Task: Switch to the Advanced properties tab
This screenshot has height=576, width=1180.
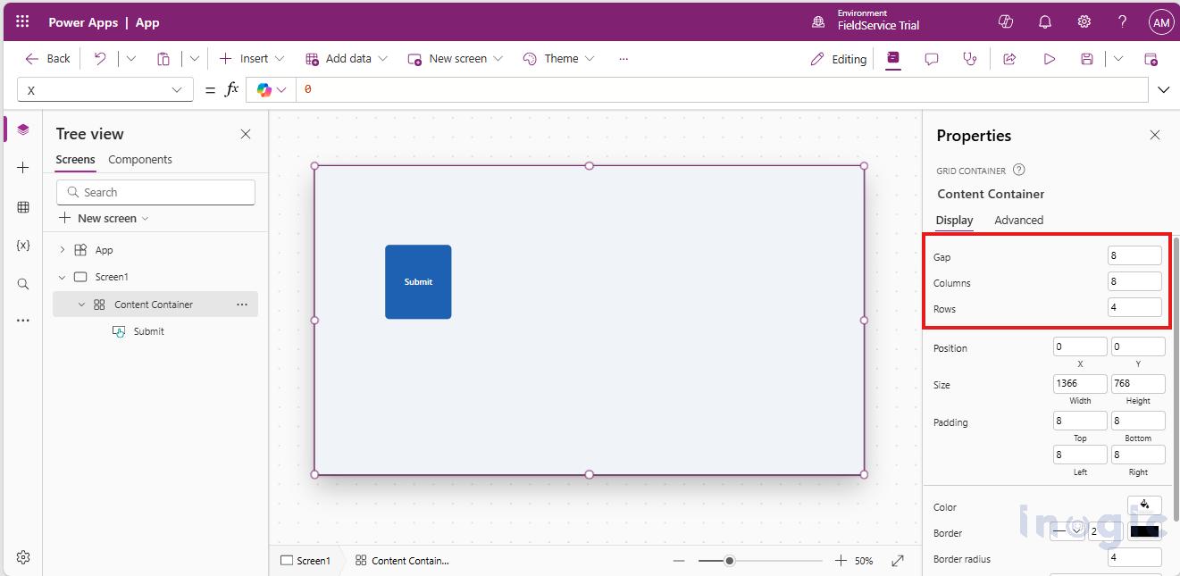Action: click(1018, 220)
